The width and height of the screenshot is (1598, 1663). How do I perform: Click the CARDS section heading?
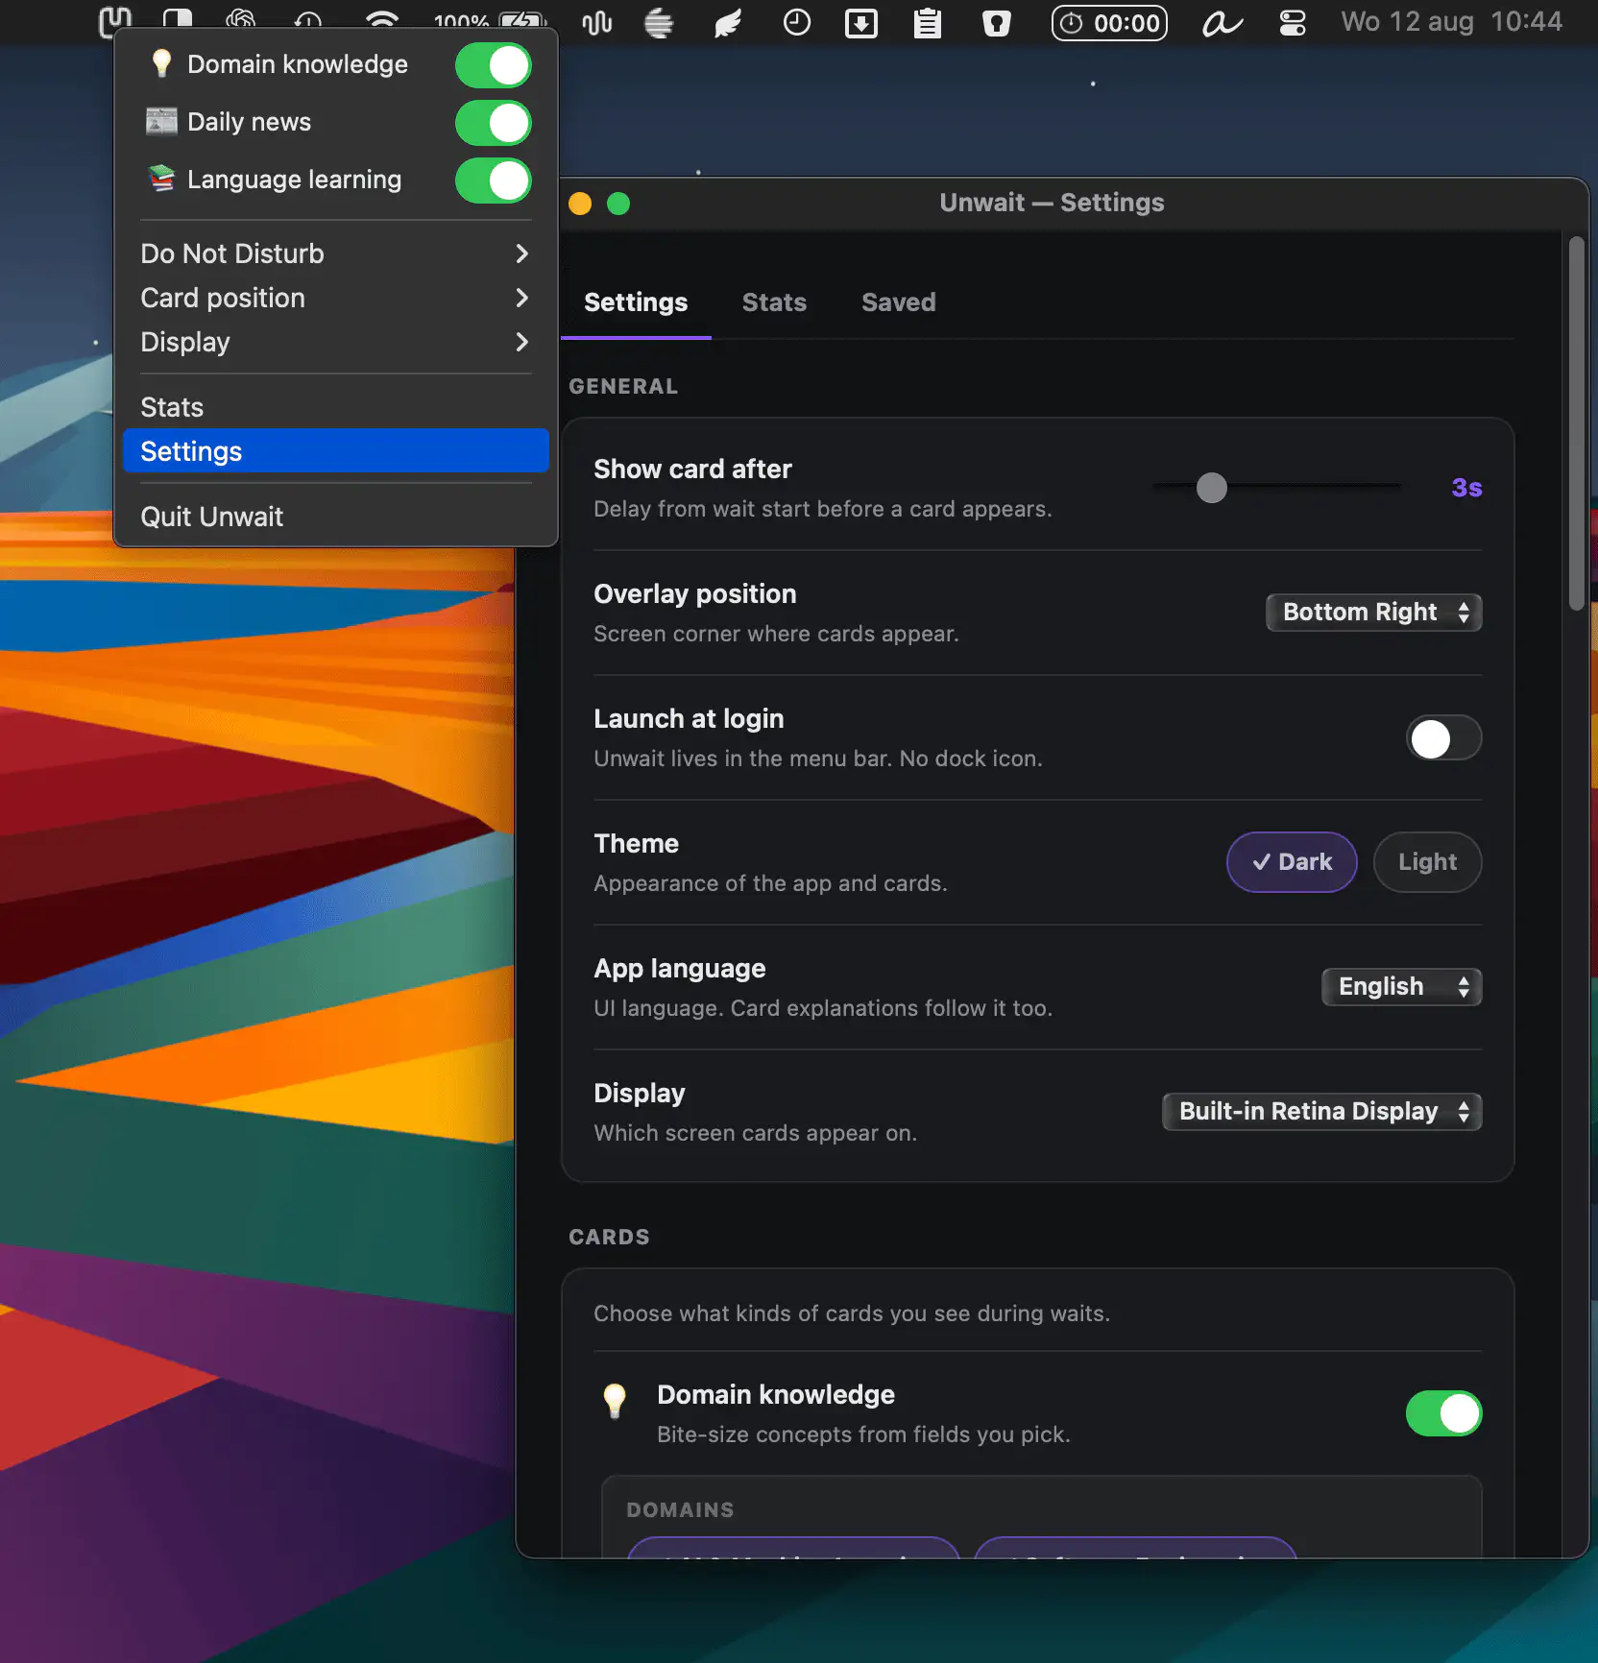click(609, 1237)
